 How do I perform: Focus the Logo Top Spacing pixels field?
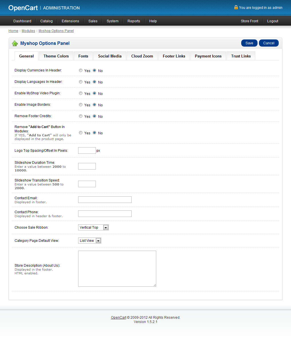87,151
